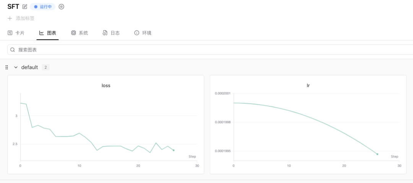Image resolution: width=413 pixels, height=183 pixels.
Task: Click the 运行中 status badge
Action: 43,6
